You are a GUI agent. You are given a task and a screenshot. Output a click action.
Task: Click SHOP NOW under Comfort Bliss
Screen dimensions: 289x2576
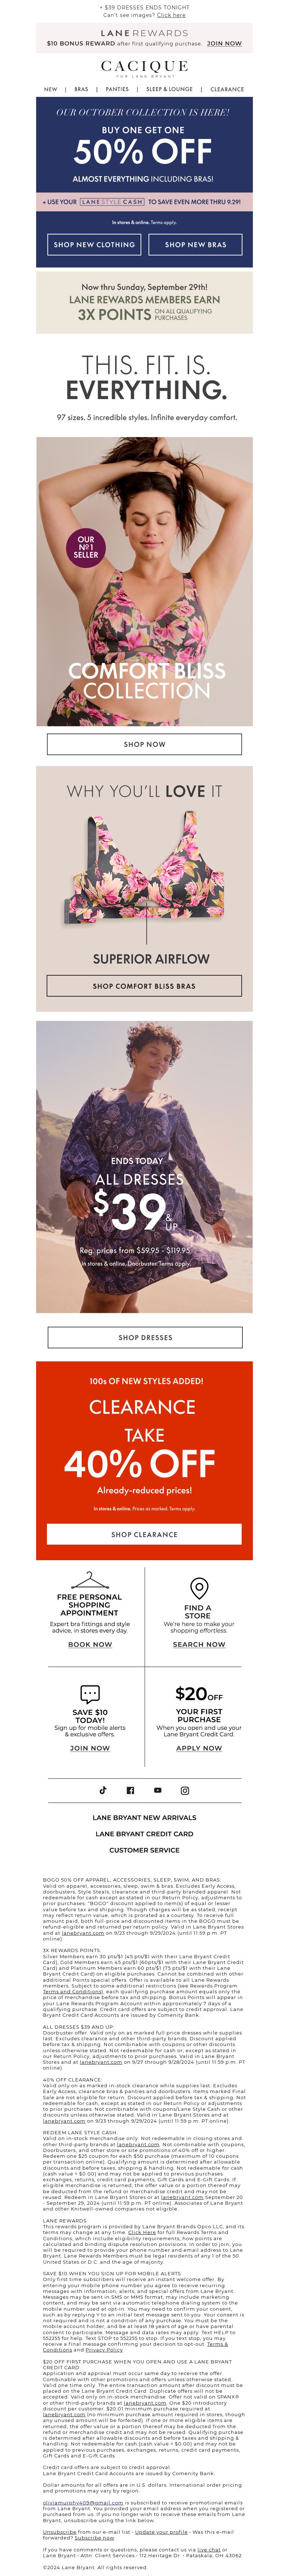pos(144,744)
